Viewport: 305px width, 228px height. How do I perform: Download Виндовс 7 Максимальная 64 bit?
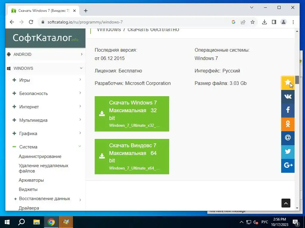[132, 156]
